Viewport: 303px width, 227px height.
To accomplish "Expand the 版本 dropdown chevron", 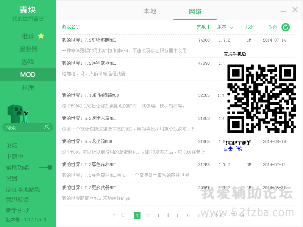I will pyautogui.click(x=231, y=28).
